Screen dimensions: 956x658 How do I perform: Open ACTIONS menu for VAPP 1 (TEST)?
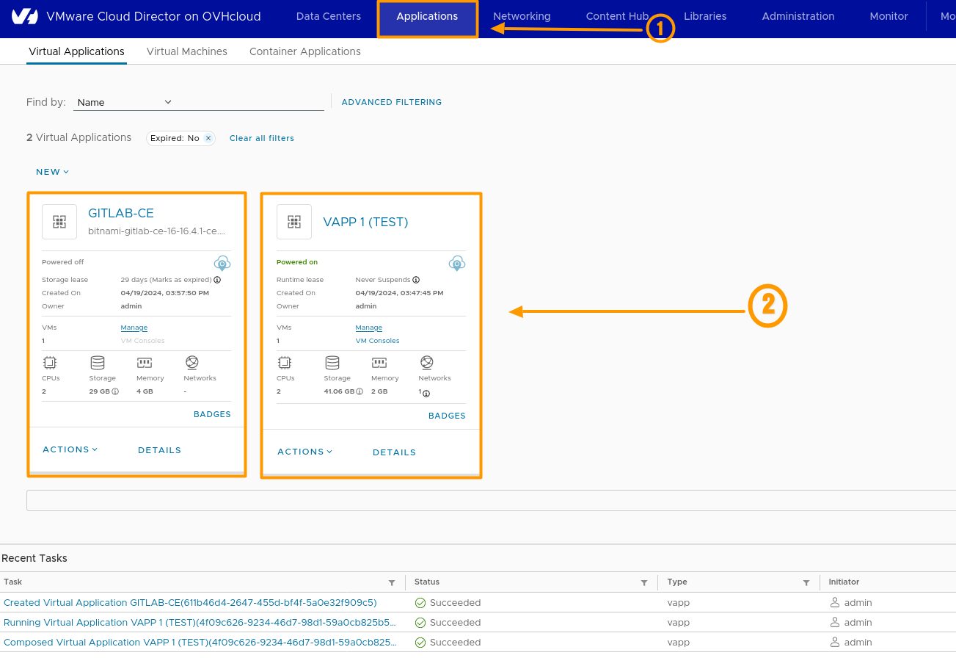(304, 452)
